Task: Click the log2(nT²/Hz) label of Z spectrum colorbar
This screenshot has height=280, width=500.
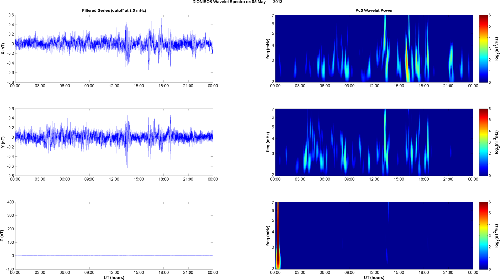Action: (x=497, y=235)
